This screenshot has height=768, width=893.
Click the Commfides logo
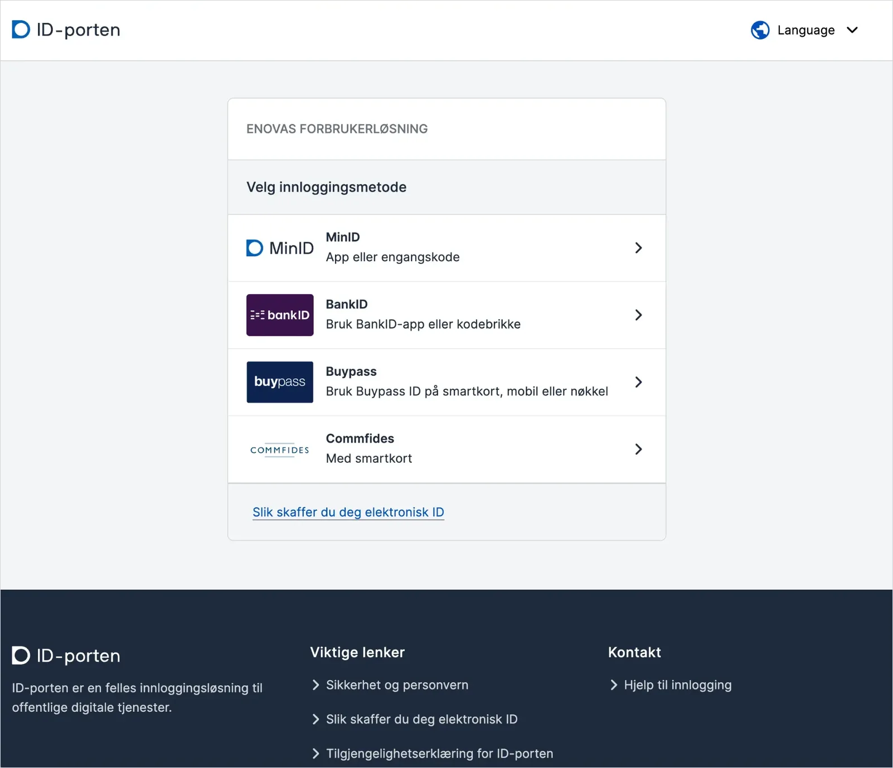pos(280,449)
